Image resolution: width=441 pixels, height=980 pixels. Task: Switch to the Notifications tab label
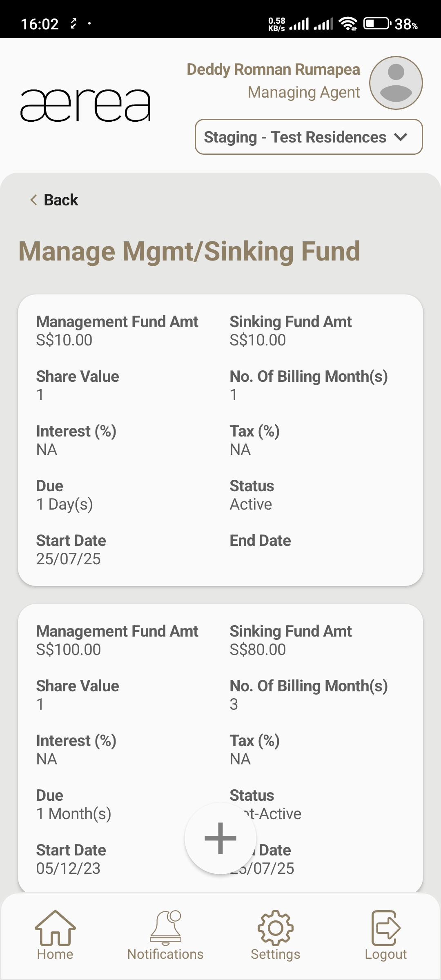point(165,954)
